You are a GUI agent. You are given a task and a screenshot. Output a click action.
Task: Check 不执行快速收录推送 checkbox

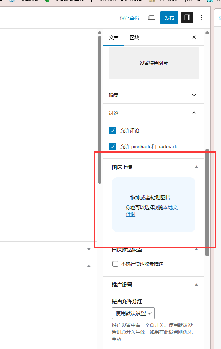[x=115, y=264]
